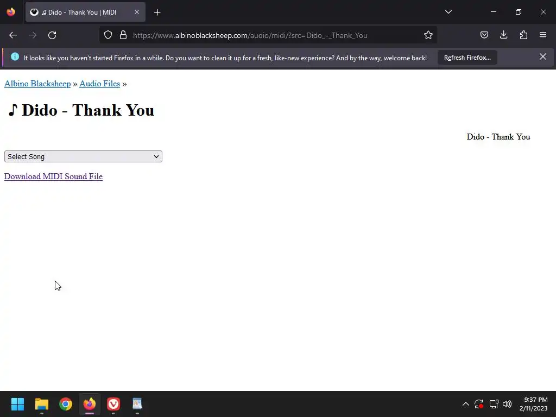The width and height of the screenshot is (556, 417).
Task: Open the Albino Blacksheep breadcrumb link
Action: click(x=37, y=84)
